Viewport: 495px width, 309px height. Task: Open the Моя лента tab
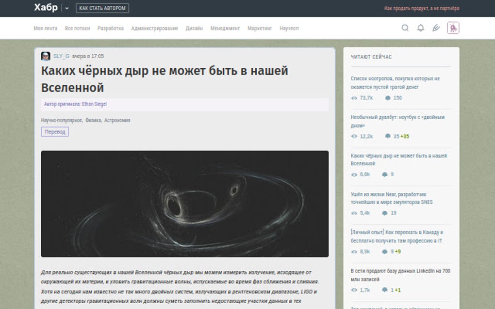tap(46, 29)
